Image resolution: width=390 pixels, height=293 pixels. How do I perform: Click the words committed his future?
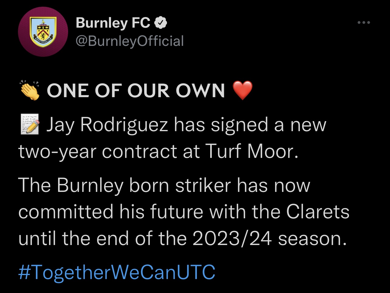110,212
